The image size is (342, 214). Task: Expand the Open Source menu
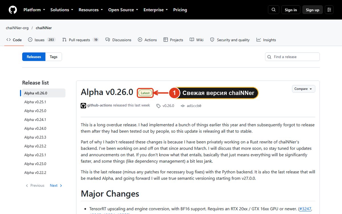(123, 10)
